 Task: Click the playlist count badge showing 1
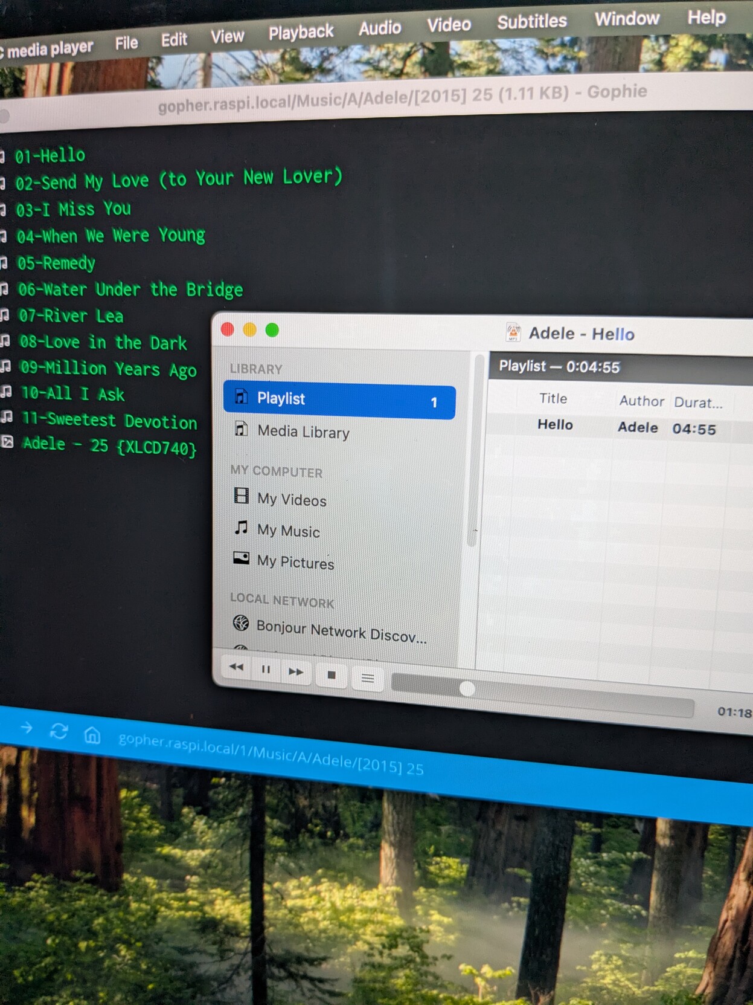[434, 402]
